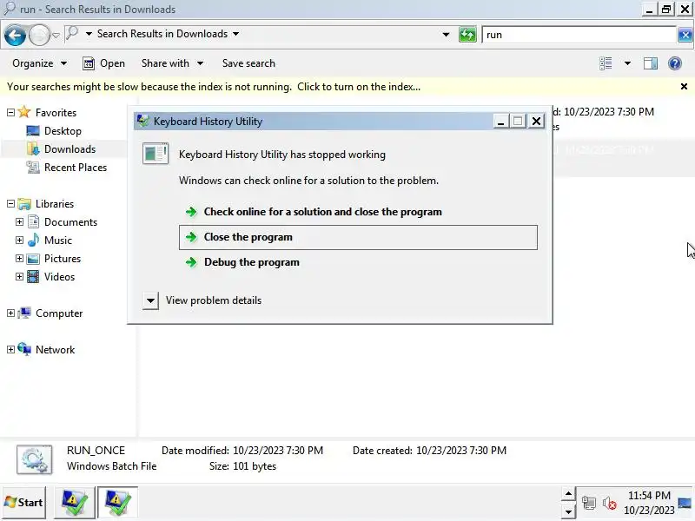Click Debug the program

(x=358, y=262)
